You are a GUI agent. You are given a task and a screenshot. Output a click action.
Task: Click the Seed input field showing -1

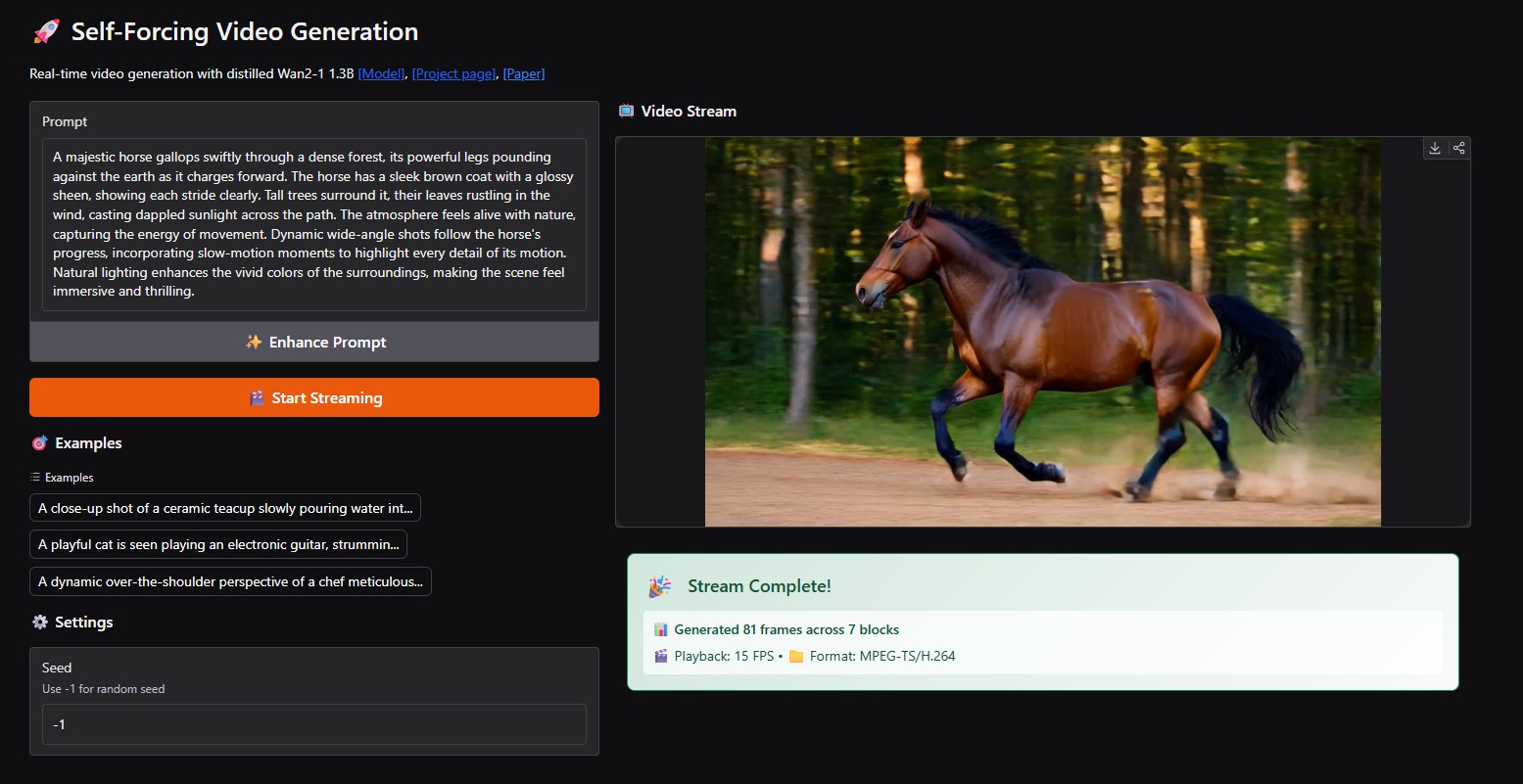pos(314,724)
